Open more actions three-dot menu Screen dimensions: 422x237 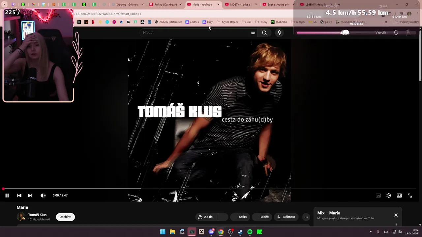click(x=306, y=217)
